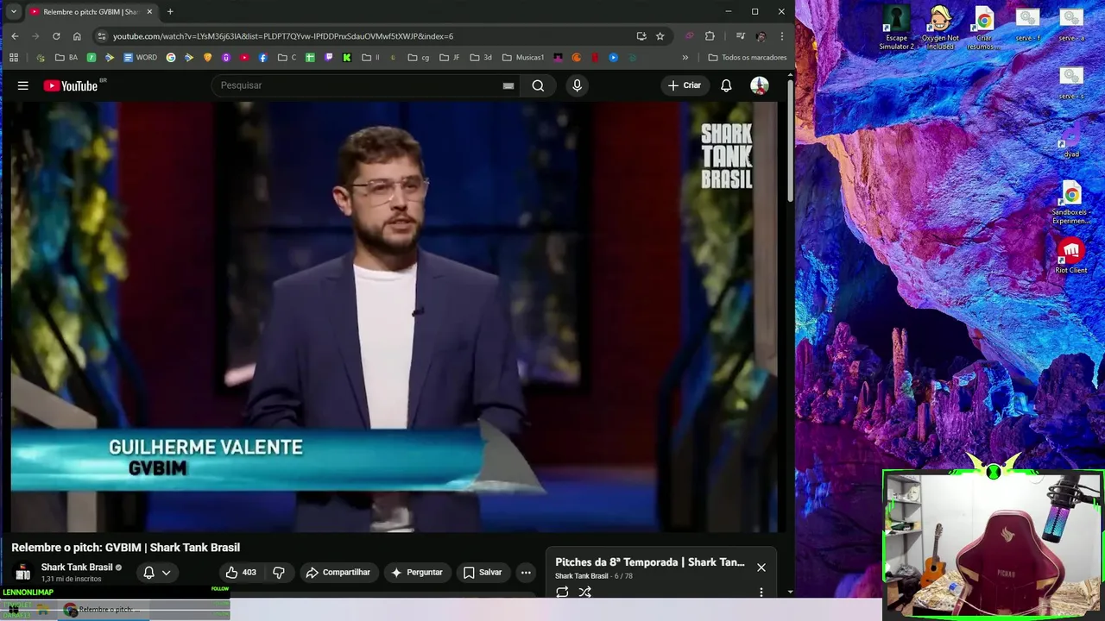Open the Musicas1 bookmark folder
The height and width of the screenshot is (621, 1105).
pyautogui.click(x=523, y=58)
